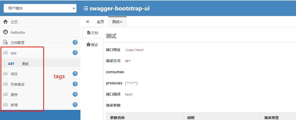Expand the 新增 tag group
This screenshot has width=296, height=120.
point(40,105)
